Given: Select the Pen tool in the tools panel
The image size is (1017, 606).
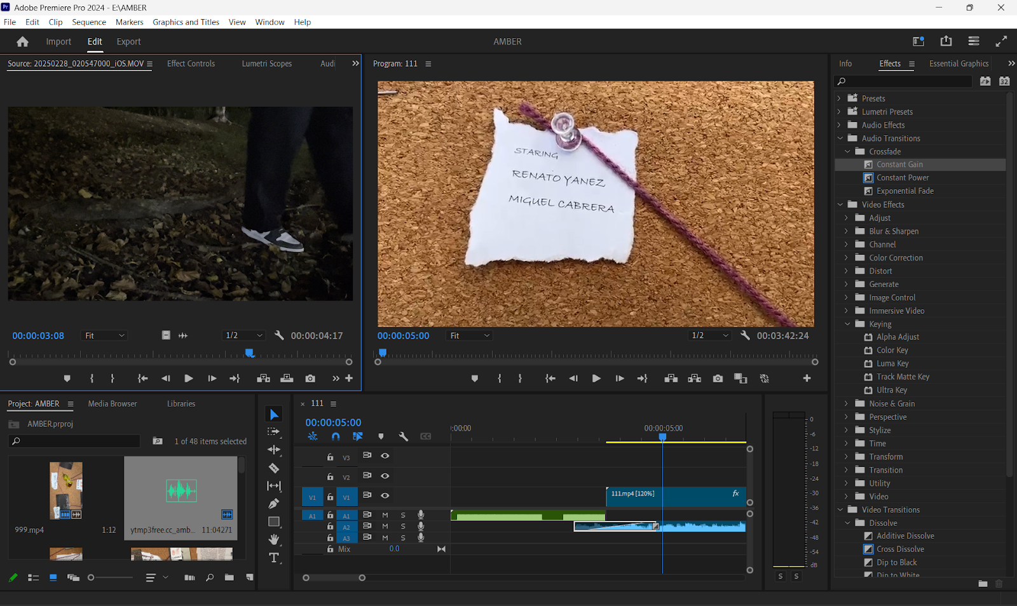Looking at the screenshot, I should (274, 504).
